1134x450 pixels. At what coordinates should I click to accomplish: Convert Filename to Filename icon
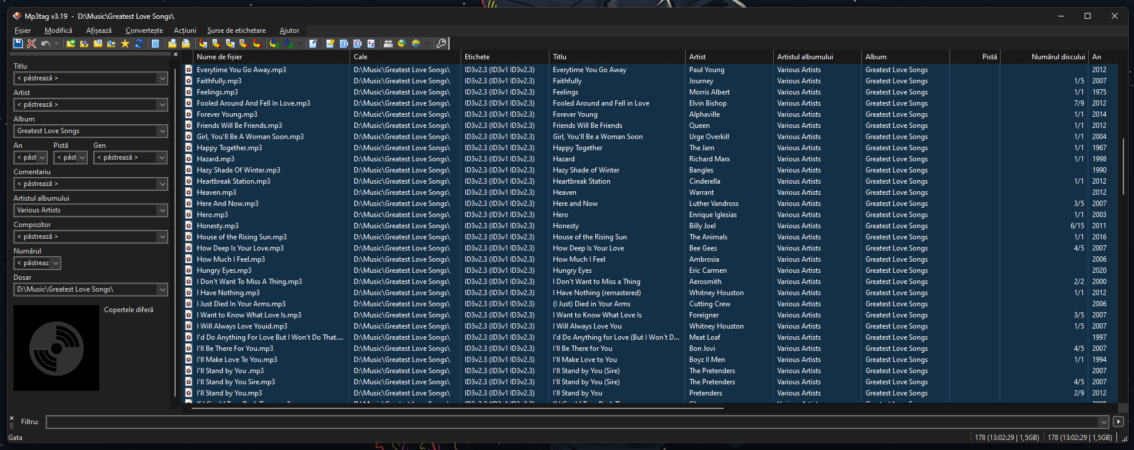tap(230, 43)
